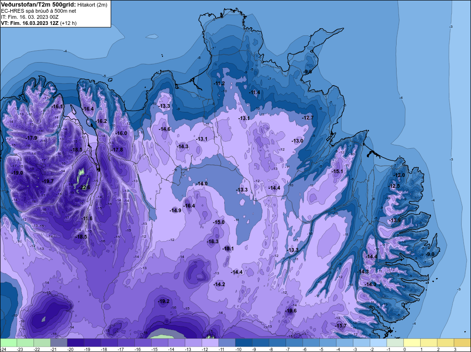Click the -14.9 temperature label
Viewport: 471px width, 352px height.
pyautogui.click(x=175, y=210)
